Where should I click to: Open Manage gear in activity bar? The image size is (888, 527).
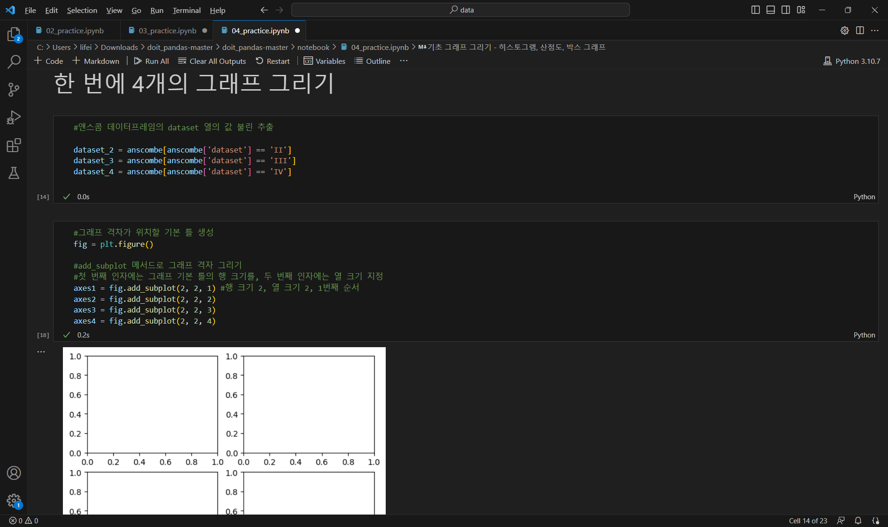coord(14,500)
